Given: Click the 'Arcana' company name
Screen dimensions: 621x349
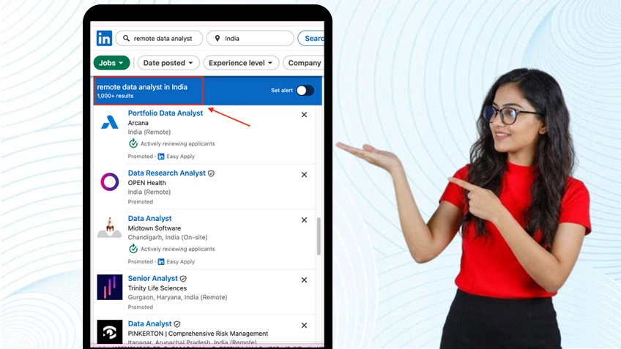Looking at the screenshot, I should (138, 123).
